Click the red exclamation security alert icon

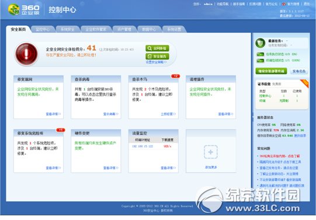(x=26, y=54)
